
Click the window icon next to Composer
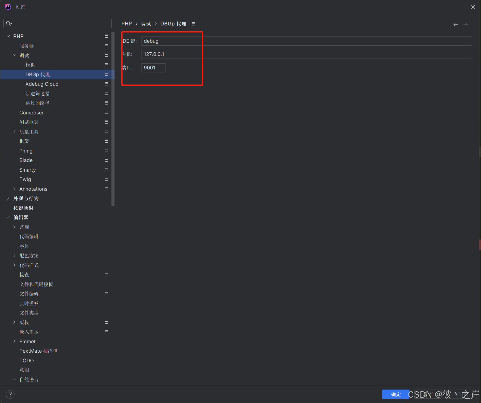pos(106,112)
